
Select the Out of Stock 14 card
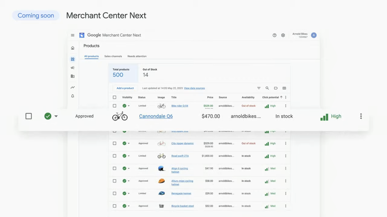click(150, 73)
